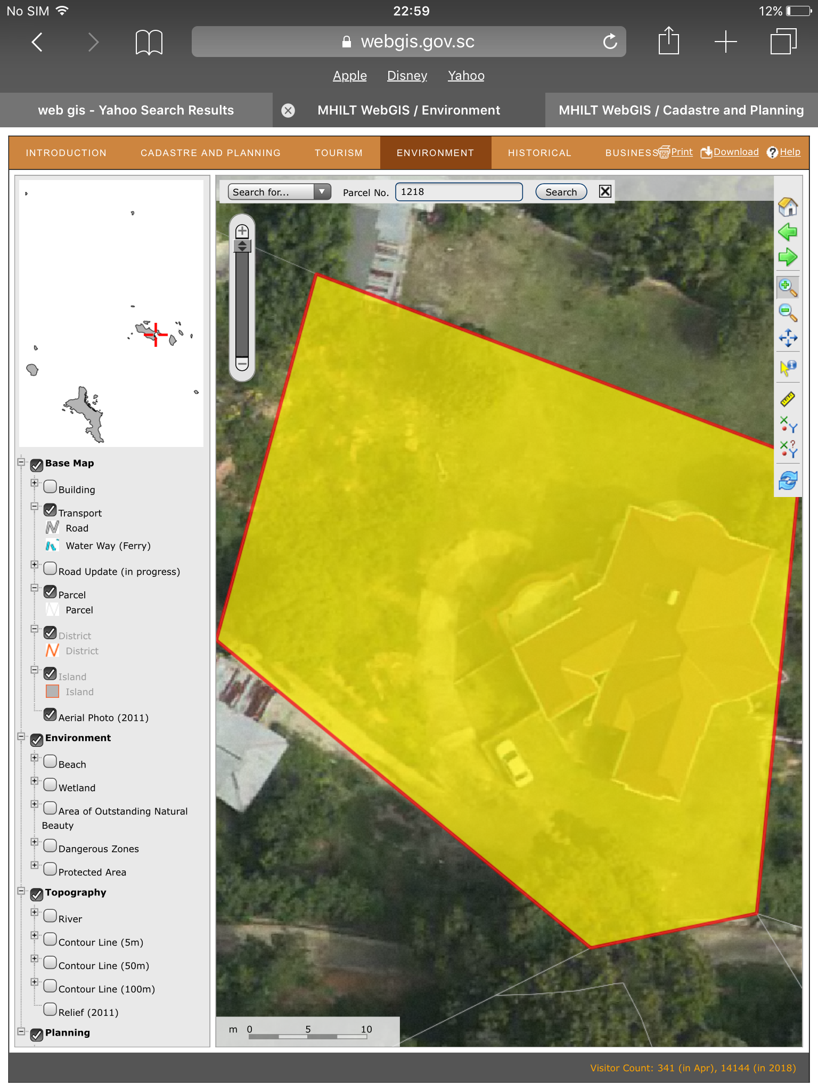Select the XY coordinate tool
818x1091 pixels.
[x=788, y=425]
